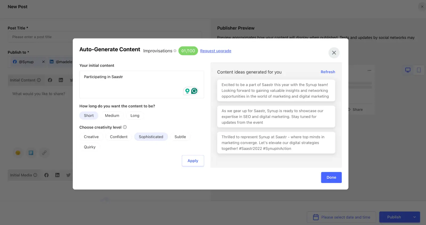Choose the Sophisticated creativity level
This screenshot has width=426, height=225.
point(151,137)
